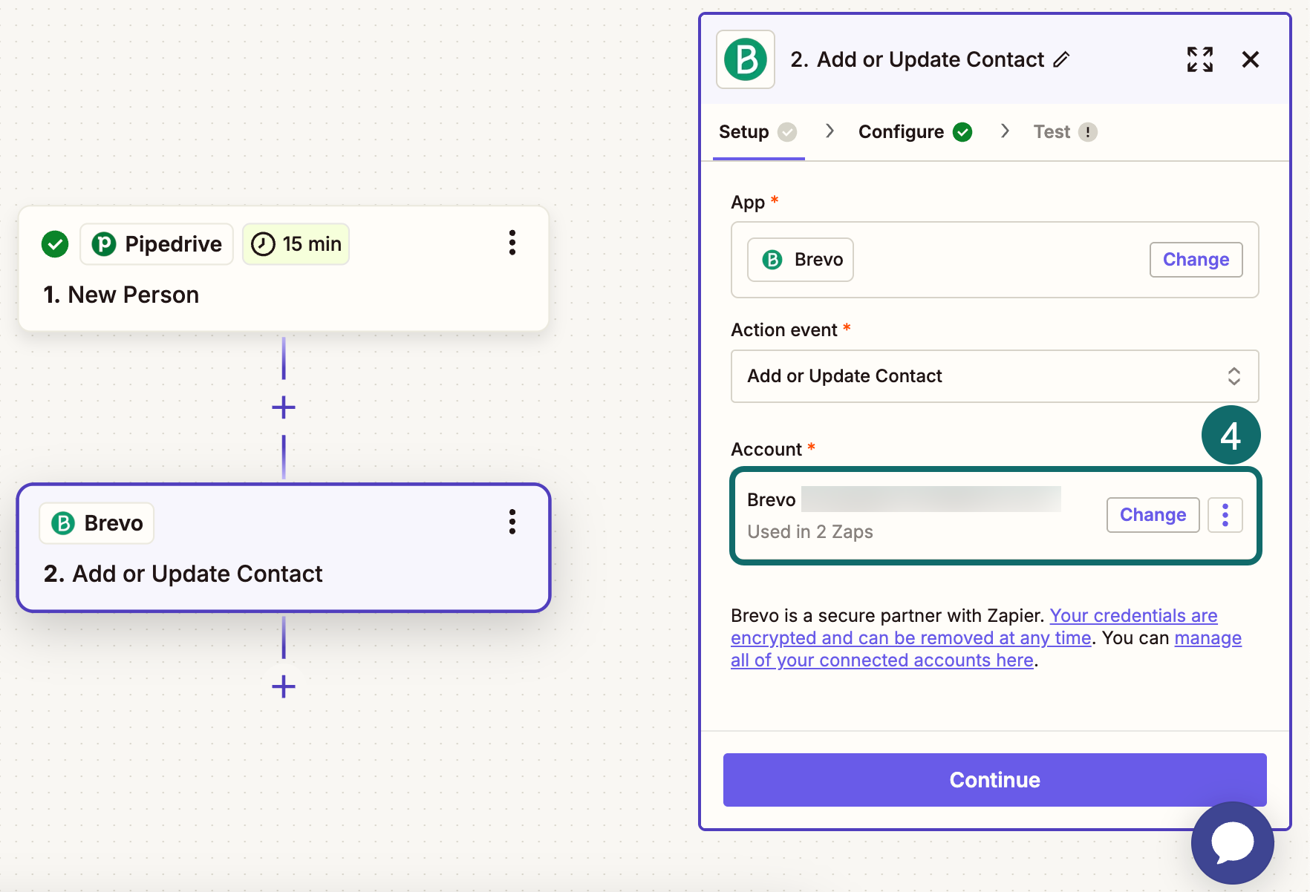Switch to the Test tab
Viewport: 1310px width, 892px height.
1065,132
